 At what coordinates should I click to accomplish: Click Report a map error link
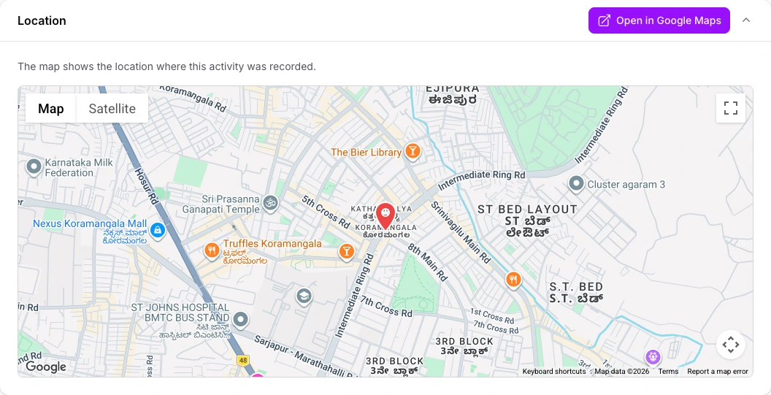pos(718,372)
